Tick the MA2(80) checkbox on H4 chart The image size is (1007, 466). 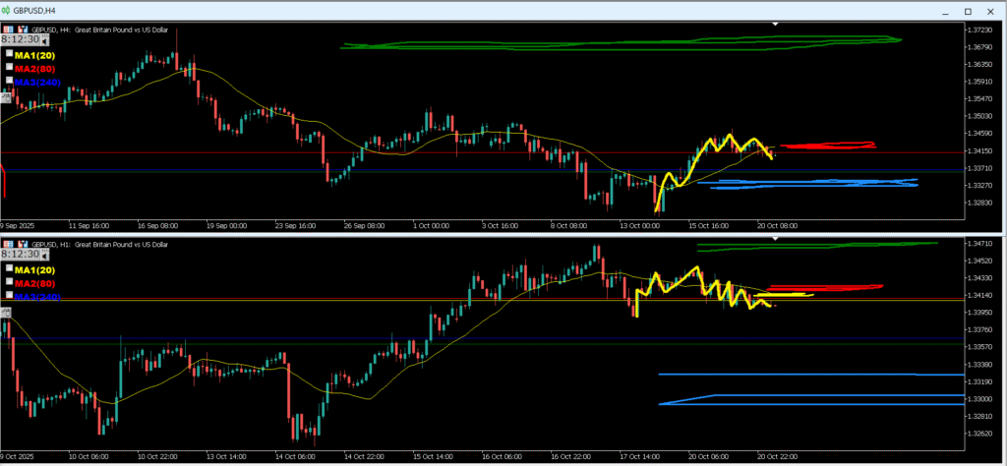click(10, 68)
